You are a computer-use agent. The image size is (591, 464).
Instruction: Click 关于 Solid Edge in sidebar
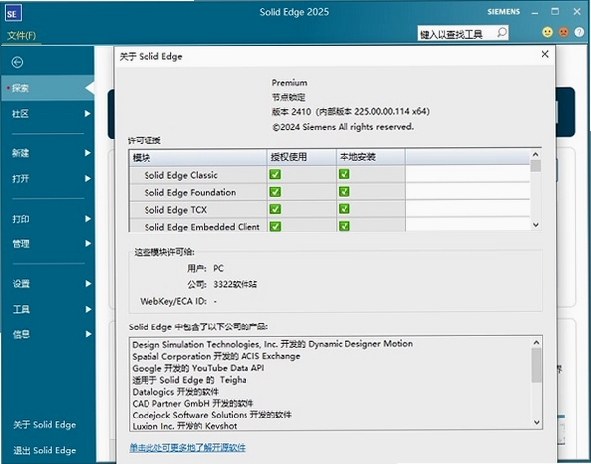click(x=45, y=425)
